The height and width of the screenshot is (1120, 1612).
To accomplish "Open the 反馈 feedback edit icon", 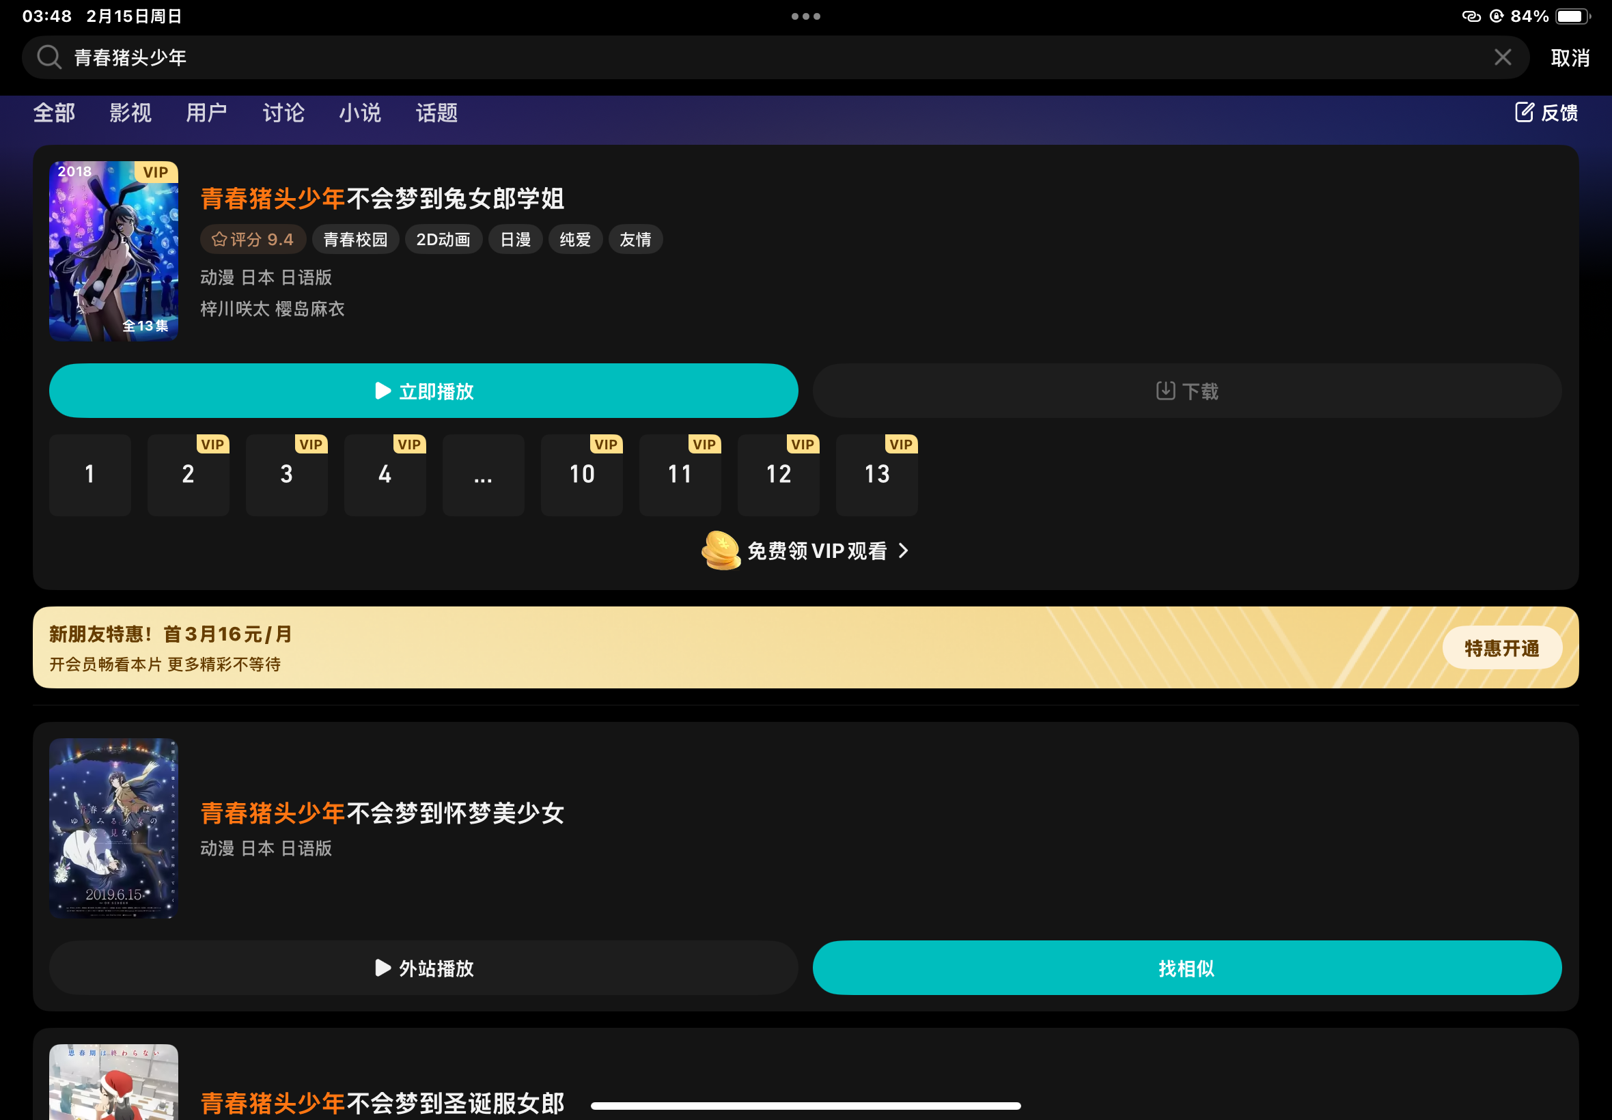I will click(1524, 112).
